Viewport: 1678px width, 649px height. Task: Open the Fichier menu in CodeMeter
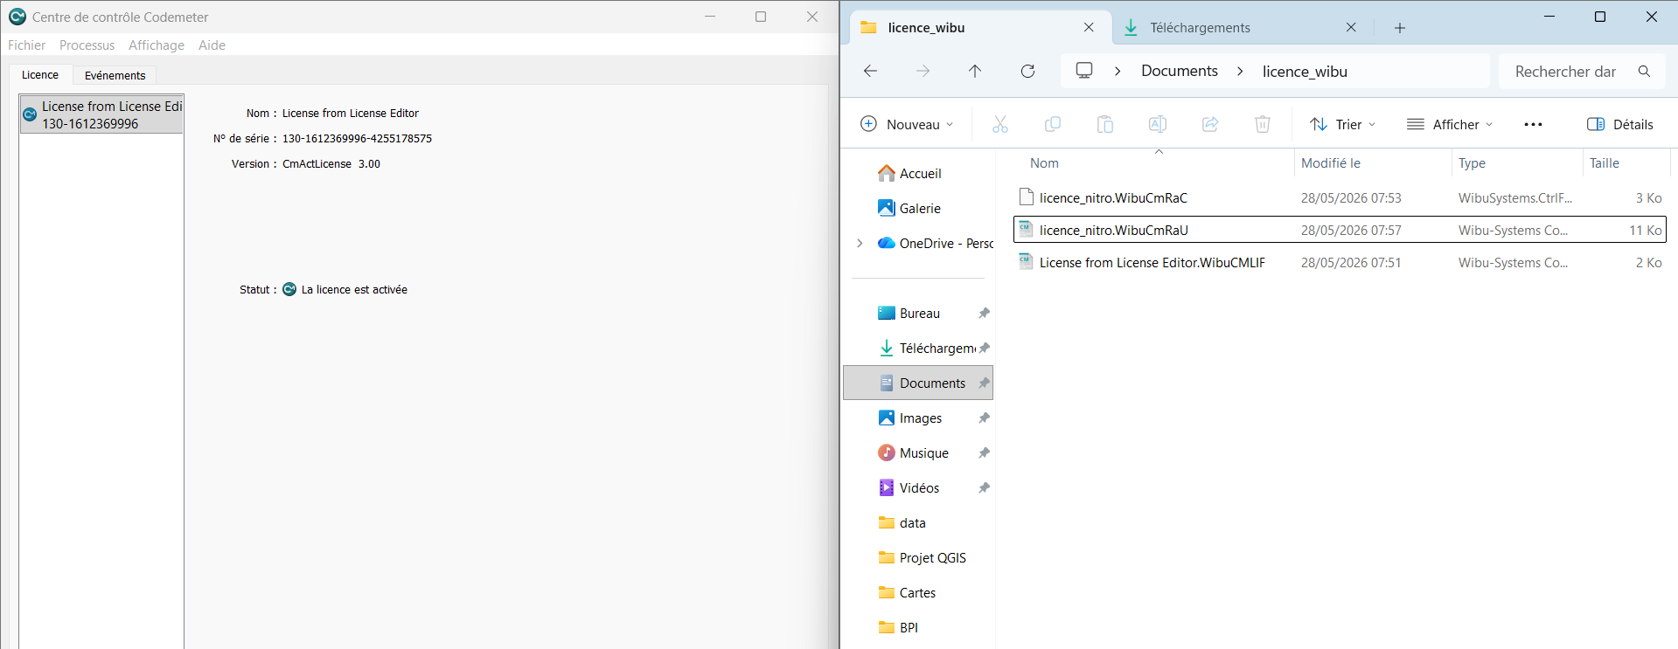coord(26,45)
